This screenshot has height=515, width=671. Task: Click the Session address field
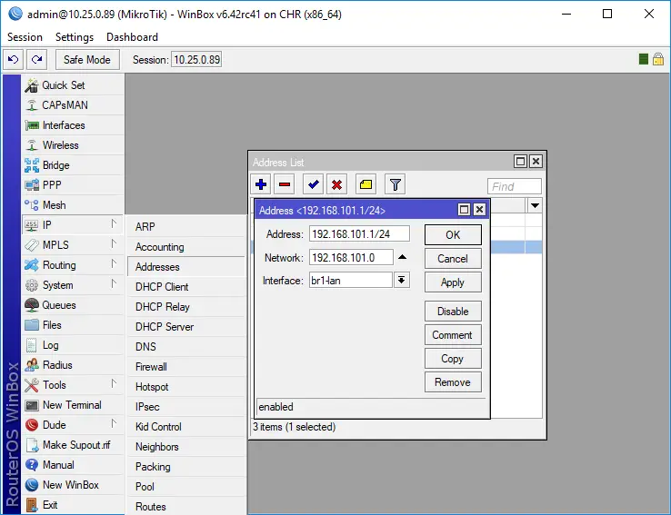click(196, 59)
